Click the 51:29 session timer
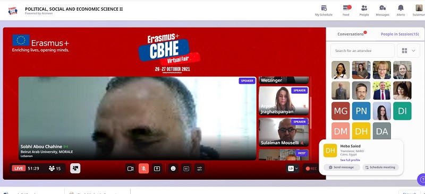The image size is (425, 194). pos(33,169)
